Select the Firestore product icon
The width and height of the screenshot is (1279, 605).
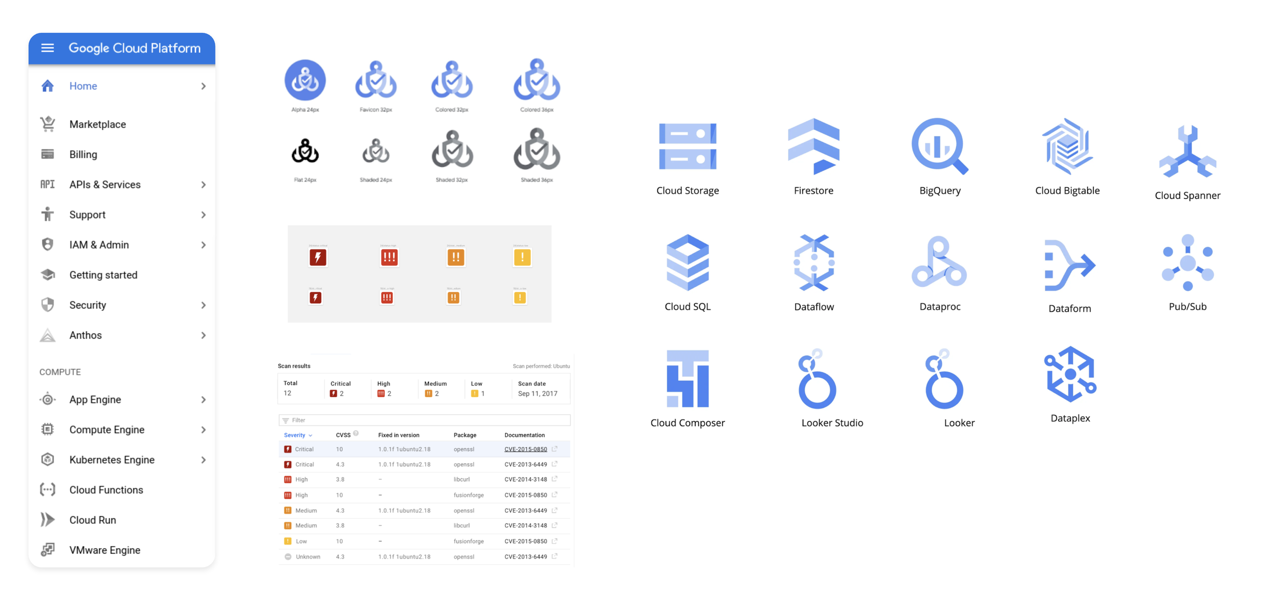tap(813, 147)
